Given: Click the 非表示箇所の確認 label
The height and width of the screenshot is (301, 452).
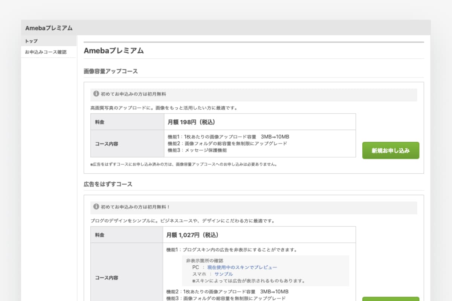Looking at the screenshot, I should [x=205, y=260].
